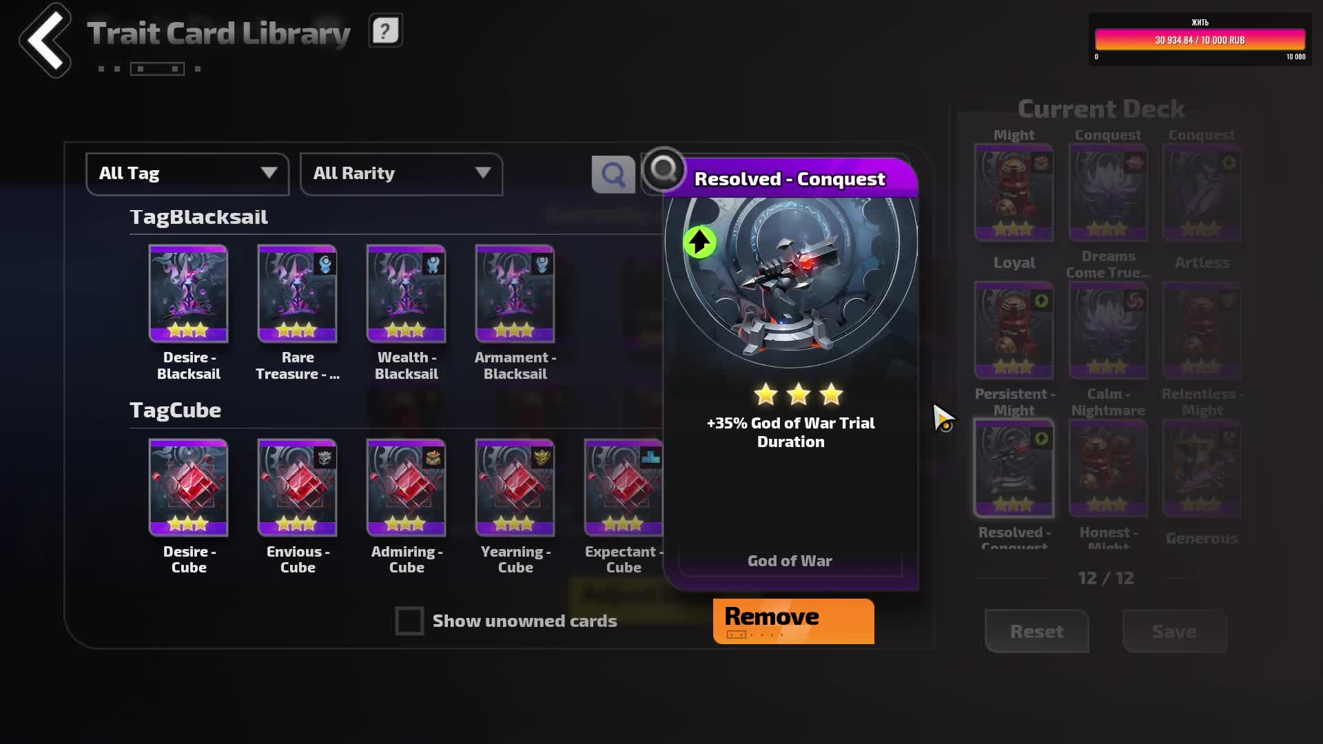Viewport: 1323px width, 744px height.
Task: Save the current deck
Action: pos(1174,631)
